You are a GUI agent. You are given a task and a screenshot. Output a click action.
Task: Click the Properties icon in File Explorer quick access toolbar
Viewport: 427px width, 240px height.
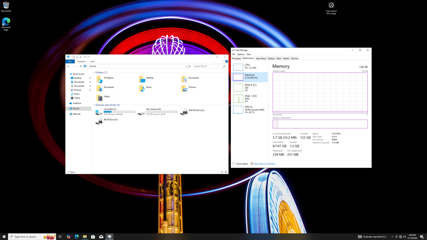[74, 57]
